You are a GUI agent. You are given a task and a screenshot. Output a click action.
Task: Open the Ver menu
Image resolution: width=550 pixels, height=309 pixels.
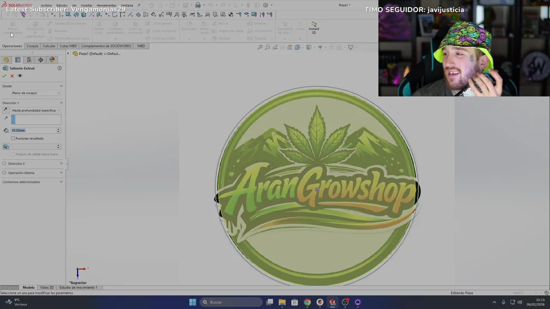click(74, 6)
